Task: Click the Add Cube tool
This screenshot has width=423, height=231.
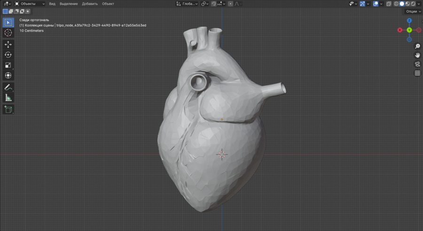Action: (8, 109)
